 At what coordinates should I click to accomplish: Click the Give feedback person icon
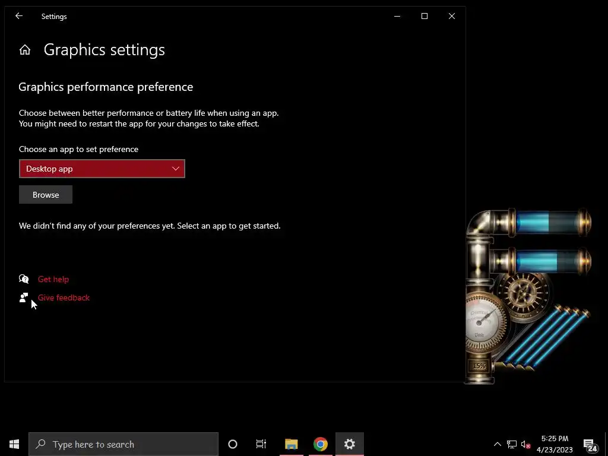pos(24,297)
